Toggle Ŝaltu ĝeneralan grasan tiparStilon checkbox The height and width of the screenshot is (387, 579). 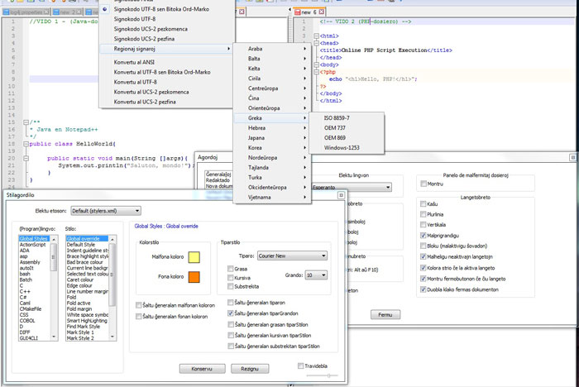[x=231, y=325]
